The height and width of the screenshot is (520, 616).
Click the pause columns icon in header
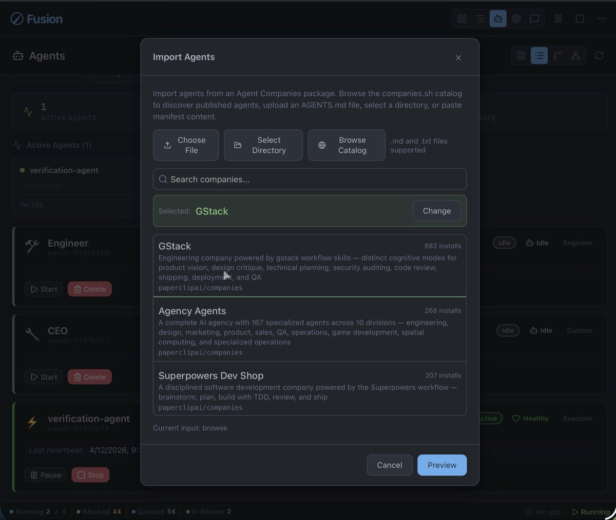pos(558,19)
